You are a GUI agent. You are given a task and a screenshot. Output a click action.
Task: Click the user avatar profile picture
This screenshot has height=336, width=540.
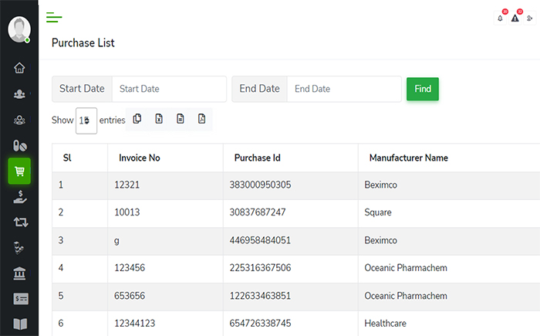tap(19, 29)
